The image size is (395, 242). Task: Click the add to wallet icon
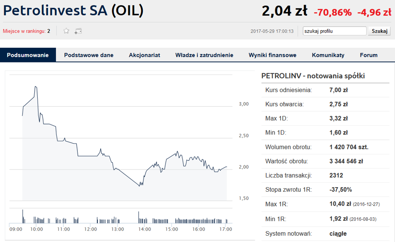pos(78,31)
